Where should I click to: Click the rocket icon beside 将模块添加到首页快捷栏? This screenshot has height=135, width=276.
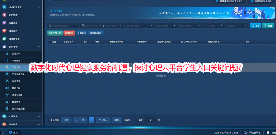tap(216, 1)
